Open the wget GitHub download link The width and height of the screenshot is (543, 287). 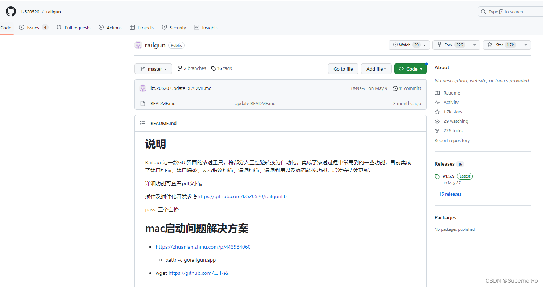(199, 273)
